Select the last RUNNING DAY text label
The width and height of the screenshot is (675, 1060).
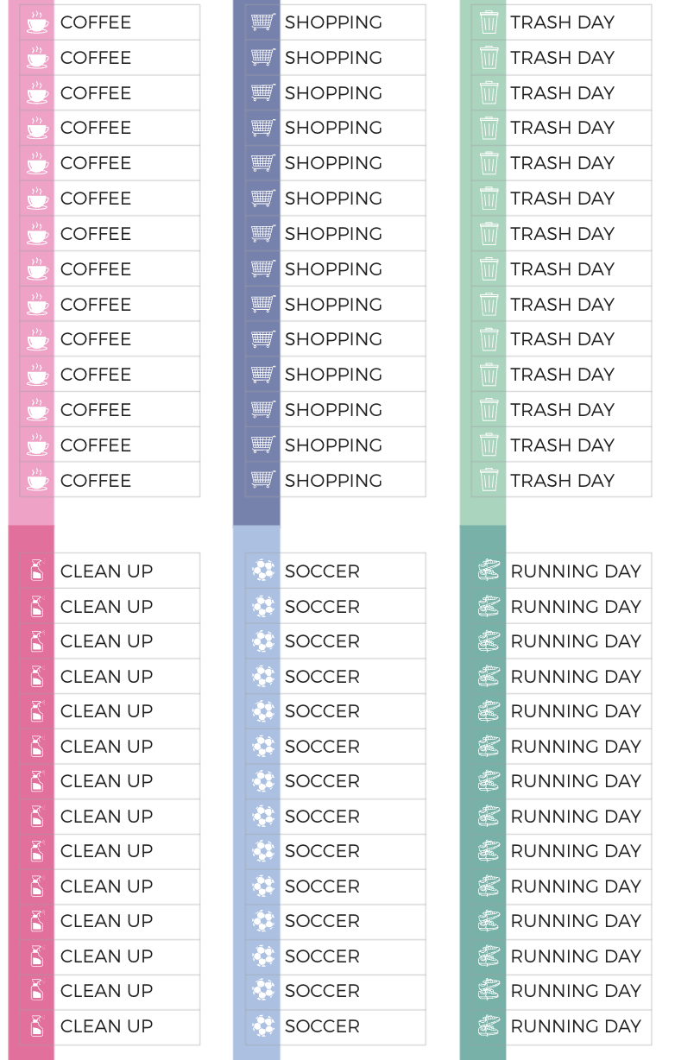[576, 1026]
